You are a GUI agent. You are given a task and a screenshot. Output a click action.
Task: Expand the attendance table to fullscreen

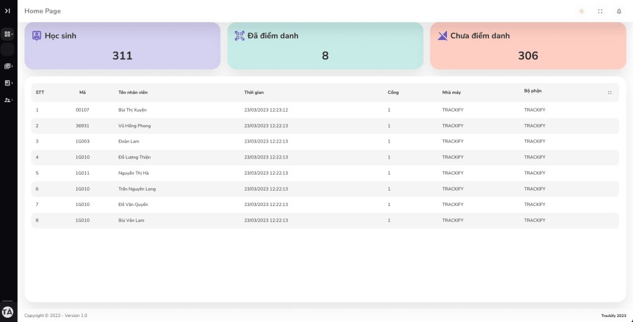[610, 93]
